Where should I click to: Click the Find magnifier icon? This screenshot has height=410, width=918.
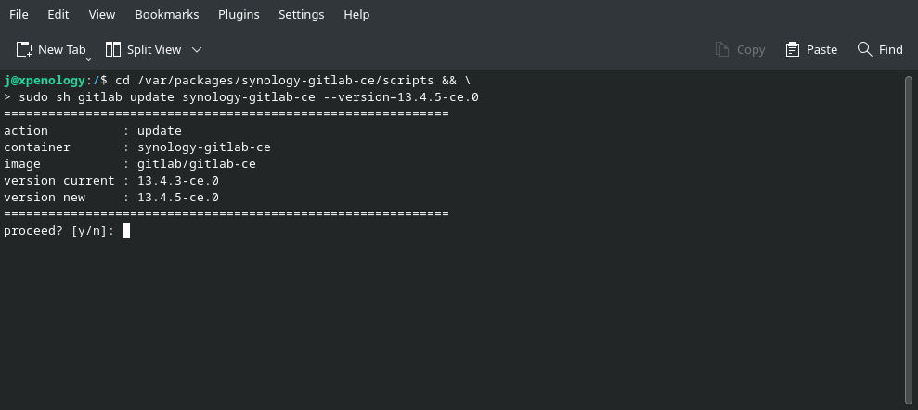tap(865, 49)
